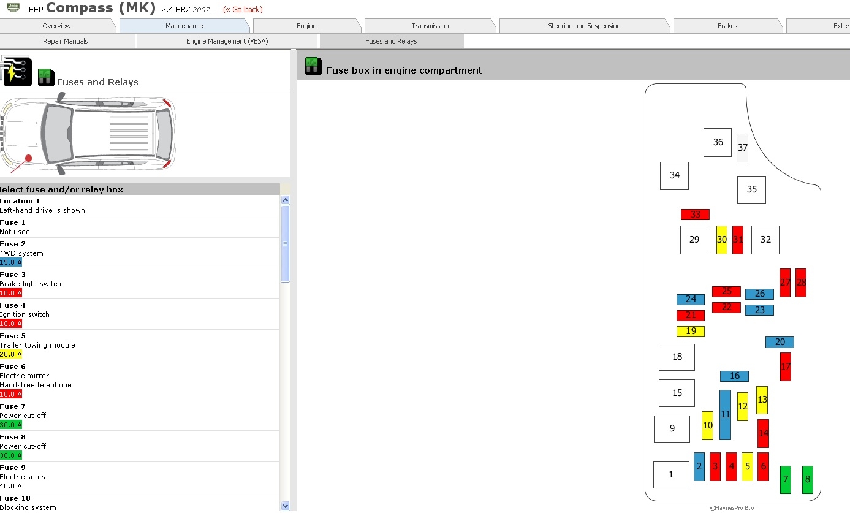Select the red location marker on the car
Image resolution: width=850 pixels, height=513 pixels.
pos(28,158)
